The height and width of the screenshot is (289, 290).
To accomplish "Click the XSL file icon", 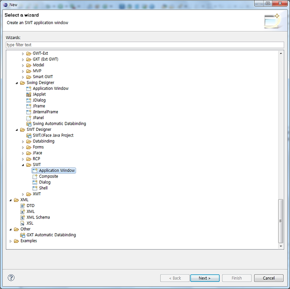I will tap(23, 223).
